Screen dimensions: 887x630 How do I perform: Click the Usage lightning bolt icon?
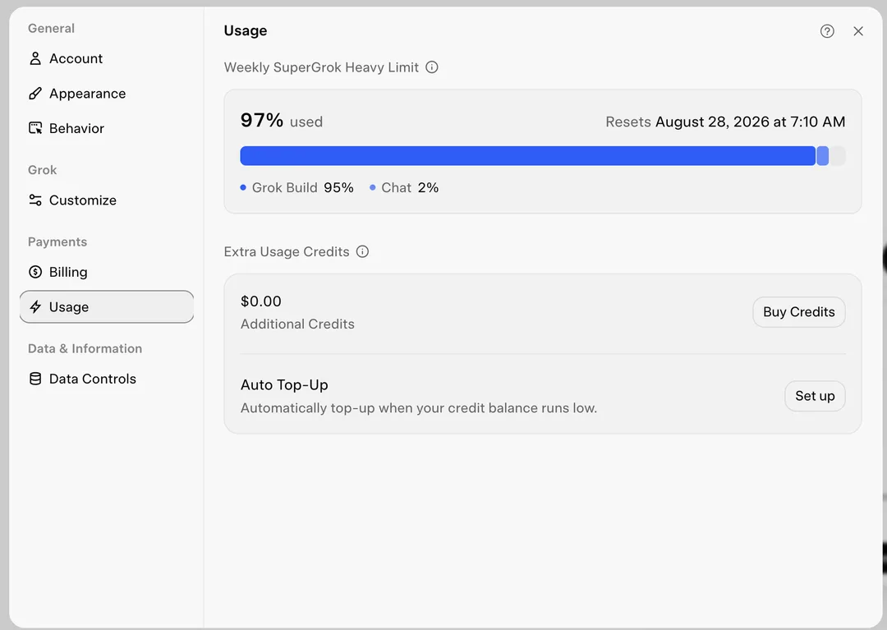35,307
